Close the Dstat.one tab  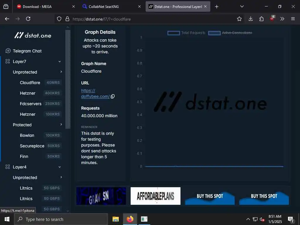pos(205,6)
